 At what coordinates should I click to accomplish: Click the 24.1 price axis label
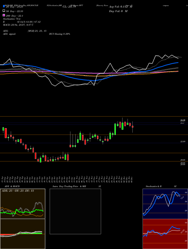tap(182, 123)
